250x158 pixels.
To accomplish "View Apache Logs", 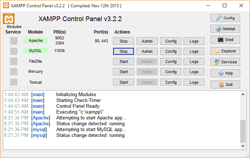I will 194,41.
